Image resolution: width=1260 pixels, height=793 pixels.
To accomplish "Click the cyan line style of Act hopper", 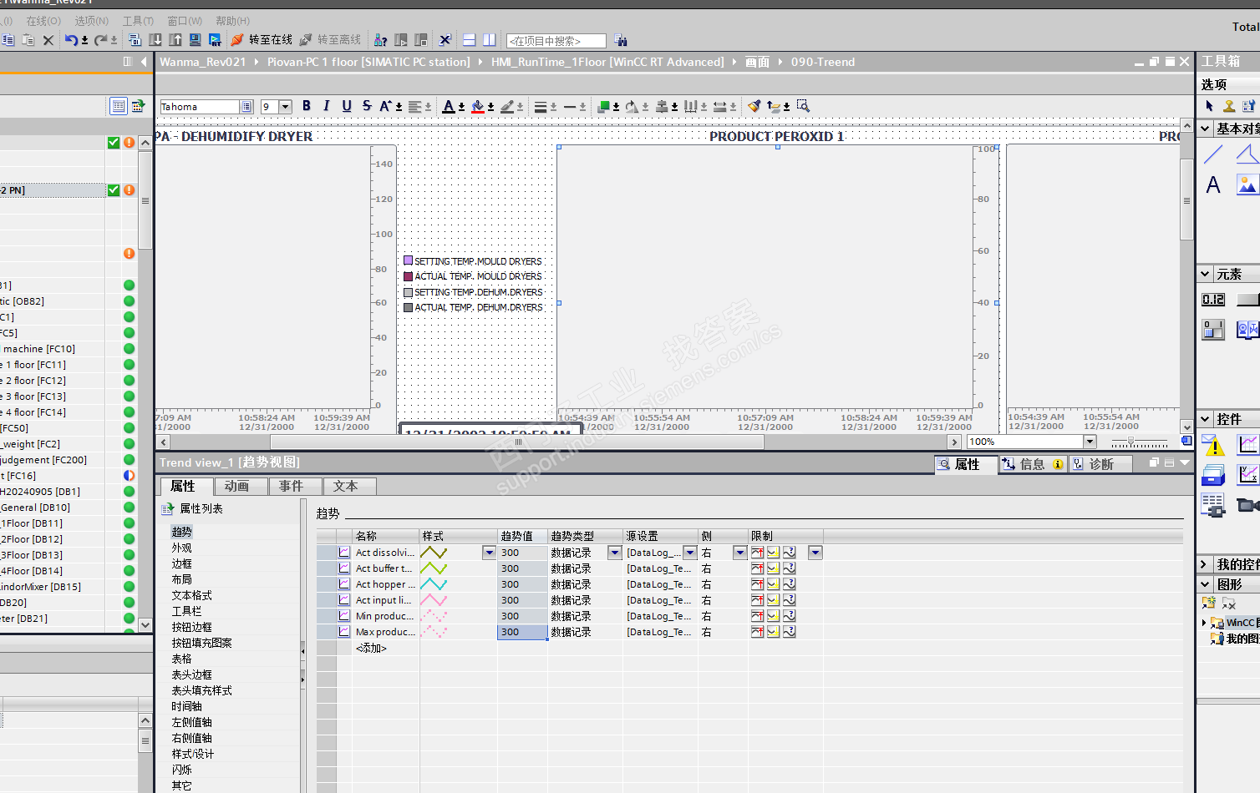I will [x=434, y=584].
